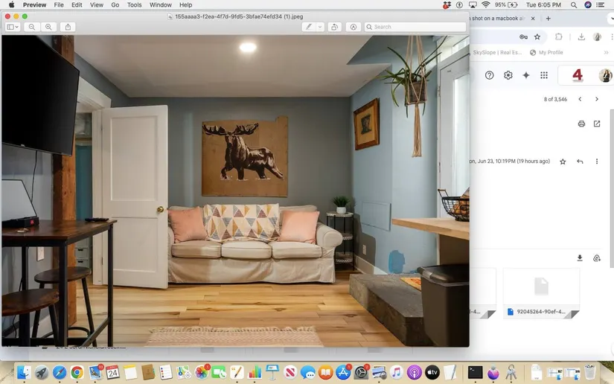Select the Markup pen tool in Preview

point(309,27)
